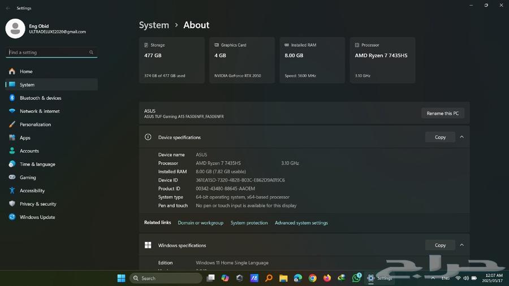Viewport: 509px width, 286px height.
Task: Click the back arrow next to Settings
Action: point(8,8)
